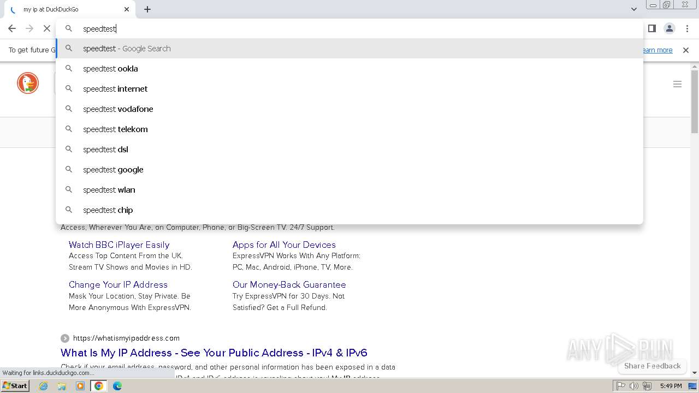Open Windows Explorer folder from taskbar

(62, 386)
